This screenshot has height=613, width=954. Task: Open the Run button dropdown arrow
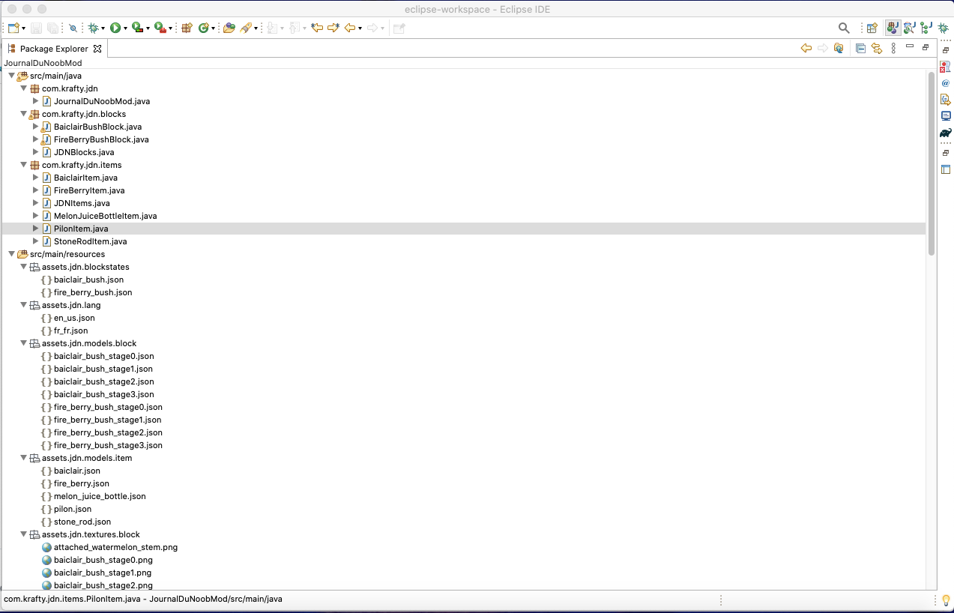(x=125, y=28)
